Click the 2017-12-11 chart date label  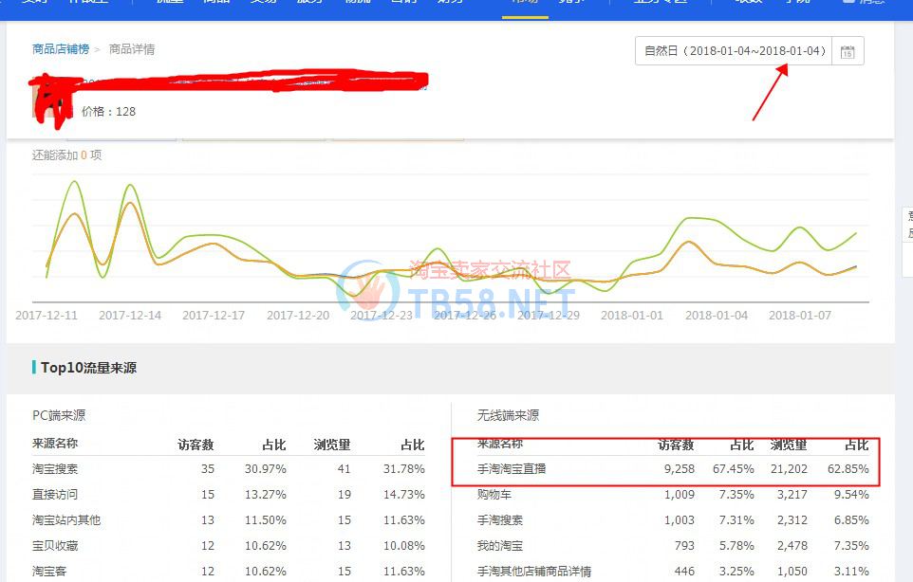coord(47,315)
